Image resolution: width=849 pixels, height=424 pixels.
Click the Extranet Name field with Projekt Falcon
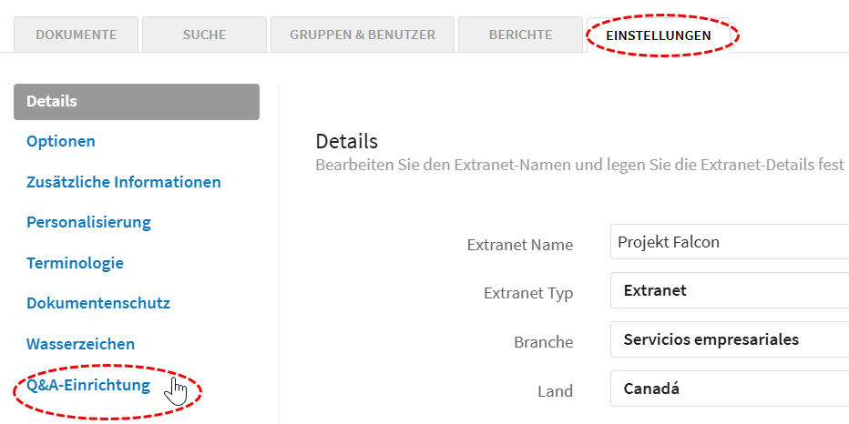730,242
